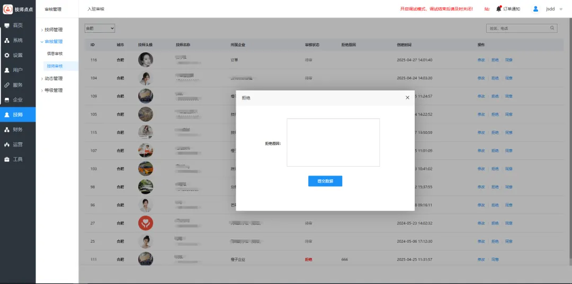Select 信息审核 in the submenu
The width and height of the screenshot is (572, 284).
pos(55,53)
